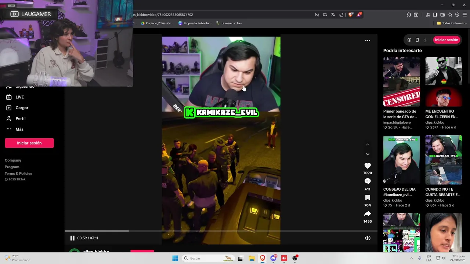Open the Windows Start menu
The image size is (470, 264).
point(175,258)
